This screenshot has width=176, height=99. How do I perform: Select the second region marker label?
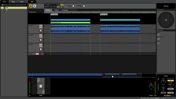click(x=104, y=15)
